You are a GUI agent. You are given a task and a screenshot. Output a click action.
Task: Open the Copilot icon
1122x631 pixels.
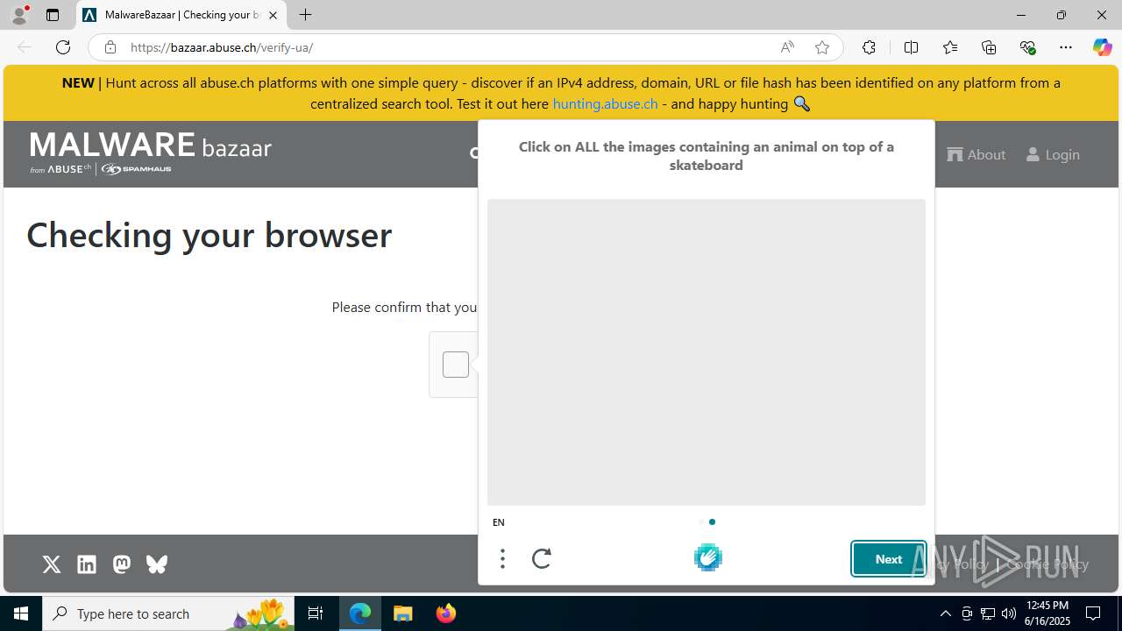click(x=1102, y=47)
